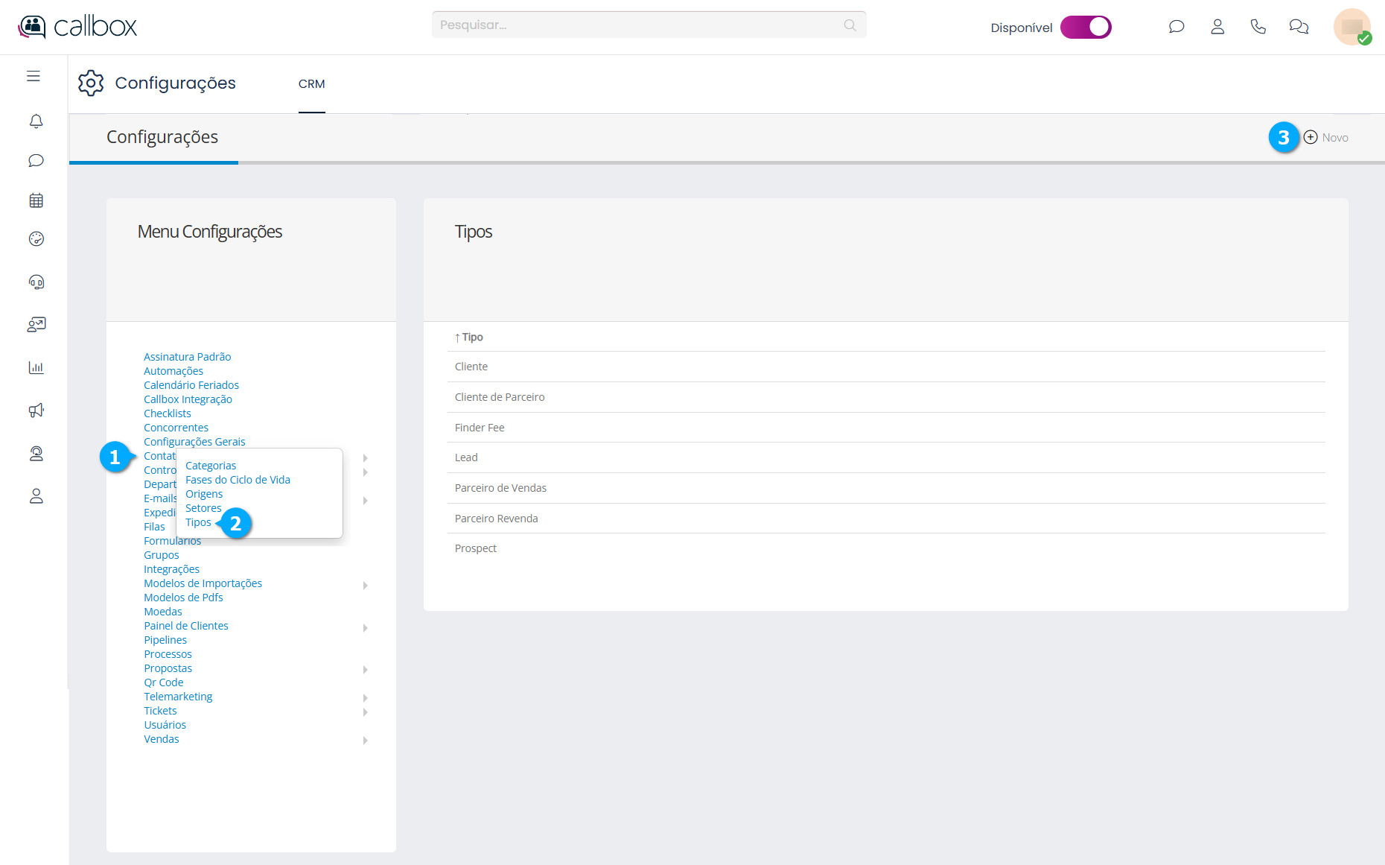Toggle the Disponível availability switch
Viewport: 1385px width, 865px height.
click(1086, 27)
